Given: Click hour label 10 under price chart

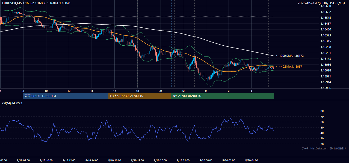Looking at the screenshot, I should (x=46, y=91).
